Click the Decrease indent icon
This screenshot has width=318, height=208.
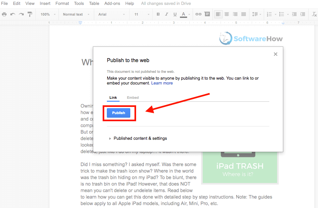294,14
